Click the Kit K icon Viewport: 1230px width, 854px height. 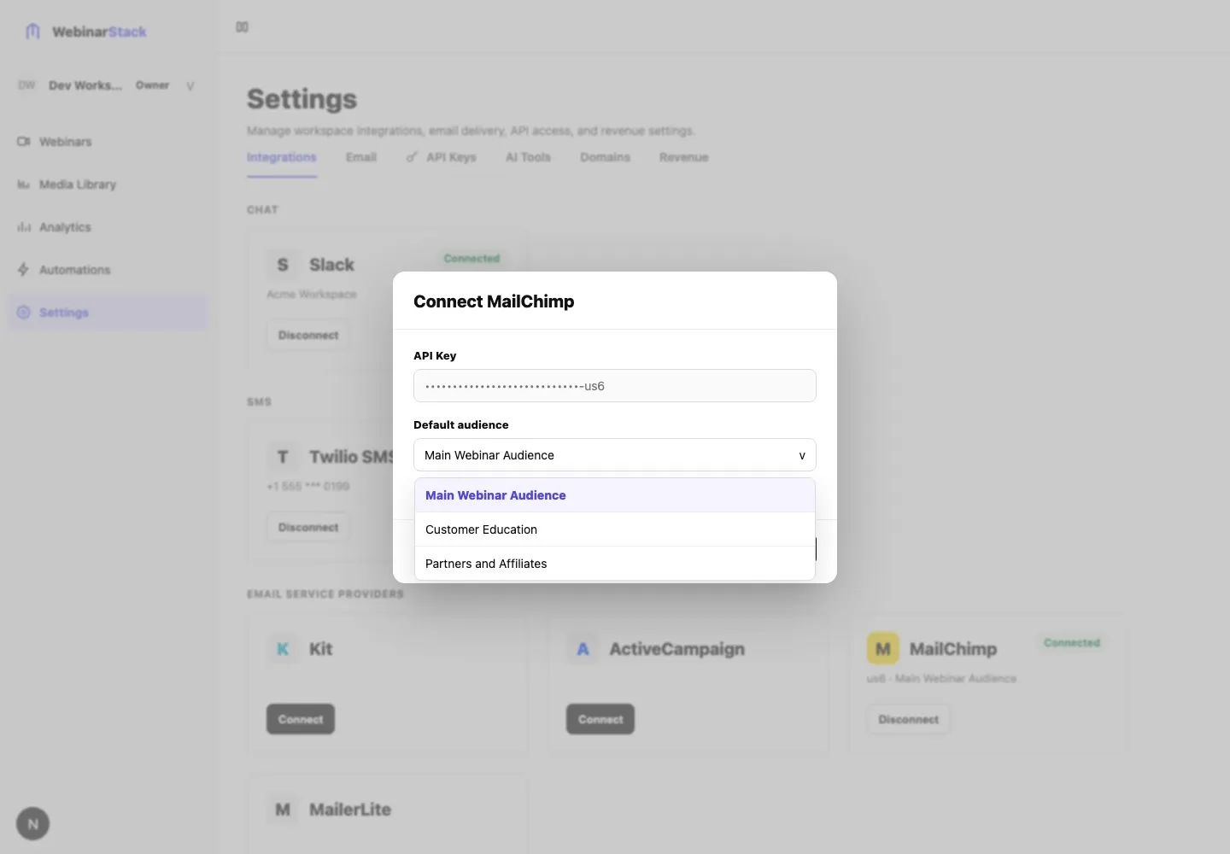(283, 649)
